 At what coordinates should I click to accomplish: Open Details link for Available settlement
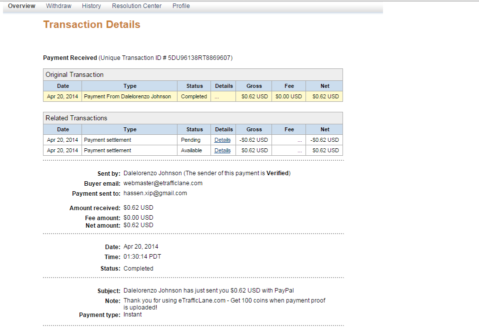pyautogui.click(x=222, y=150)
